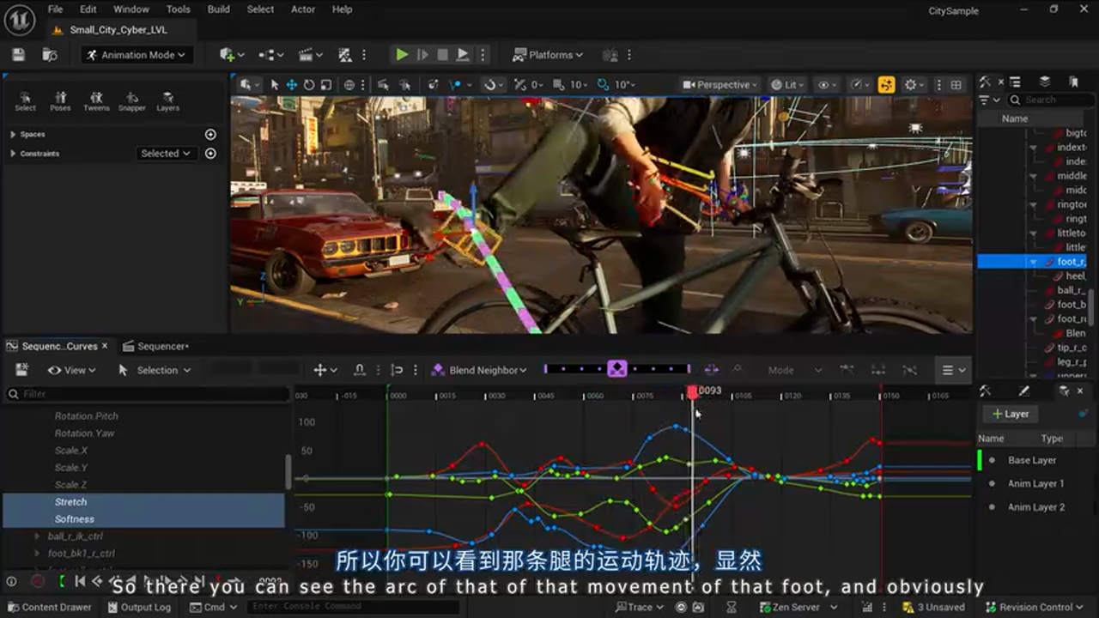The height and width of the screenshot is (618, 1099).
Task: Collapse the foot_r node in the hierarchy
Action: (1033, 261)
